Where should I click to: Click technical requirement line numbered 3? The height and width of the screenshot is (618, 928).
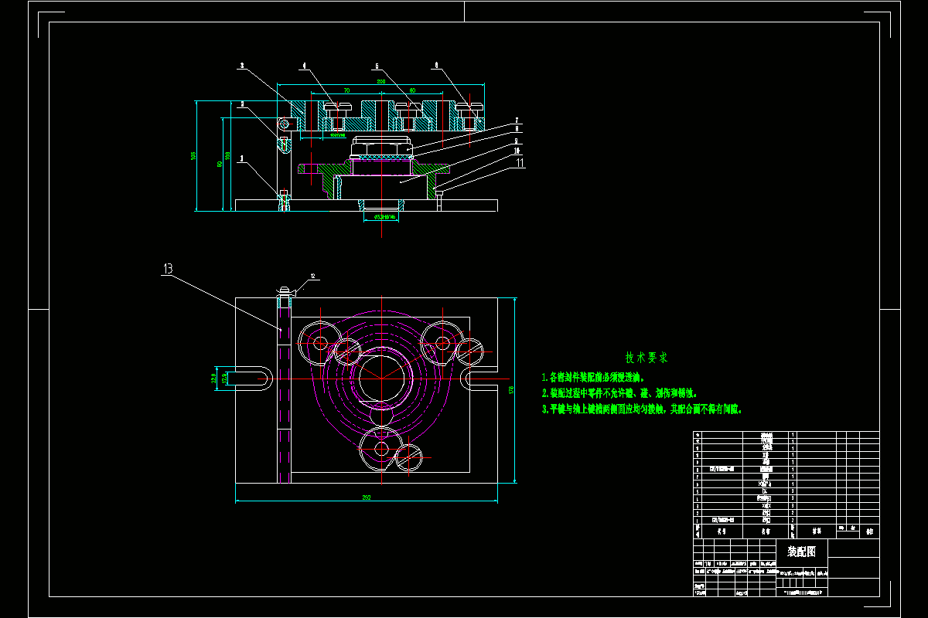coord(642,409)
